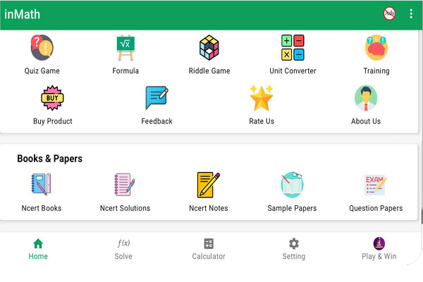The image size is (423, 282).
Task: Open the About Us person icon
Action: click(x=366, y=99)
